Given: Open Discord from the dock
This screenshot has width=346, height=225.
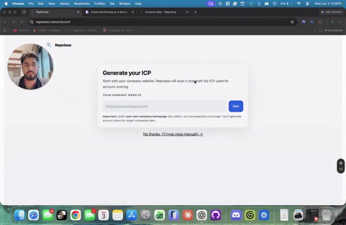Looking at the screenshot, I should point(236,215).
